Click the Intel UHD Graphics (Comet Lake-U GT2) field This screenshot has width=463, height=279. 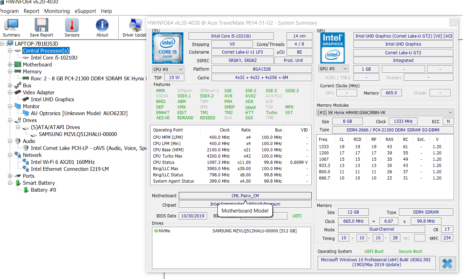403,36
